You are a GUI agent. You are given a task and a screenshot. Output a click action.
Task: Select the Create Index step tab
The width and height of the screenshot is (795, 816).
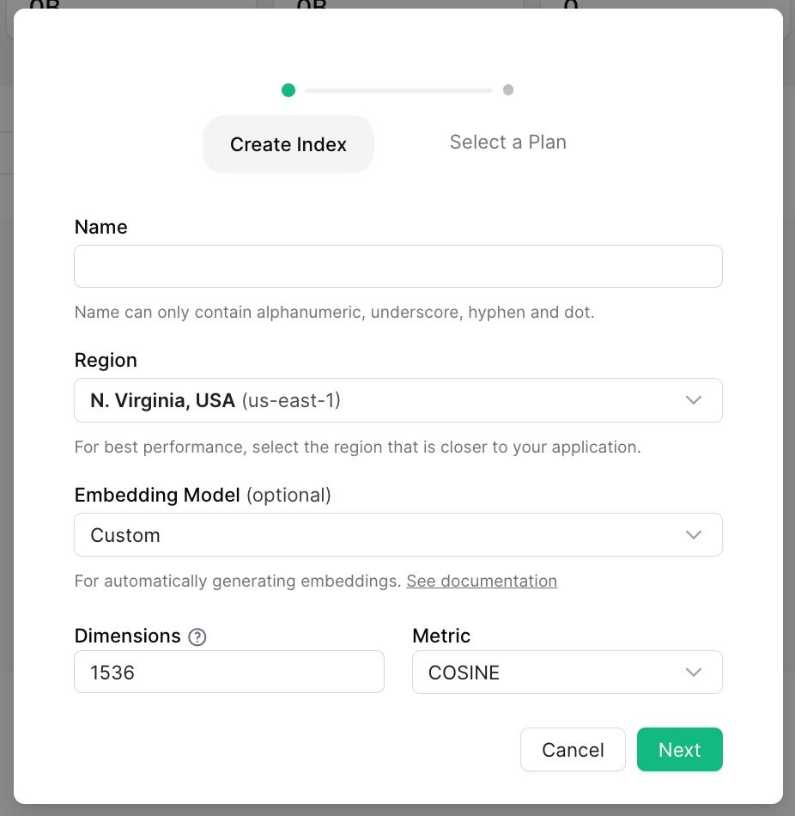pyautogui.click(x=288, y=144)
